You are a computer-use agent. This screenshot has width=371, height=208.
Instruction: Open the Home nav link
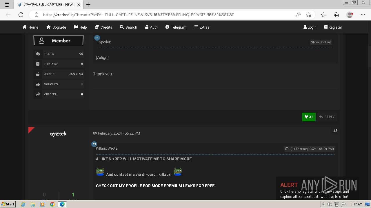click(30, 27)
